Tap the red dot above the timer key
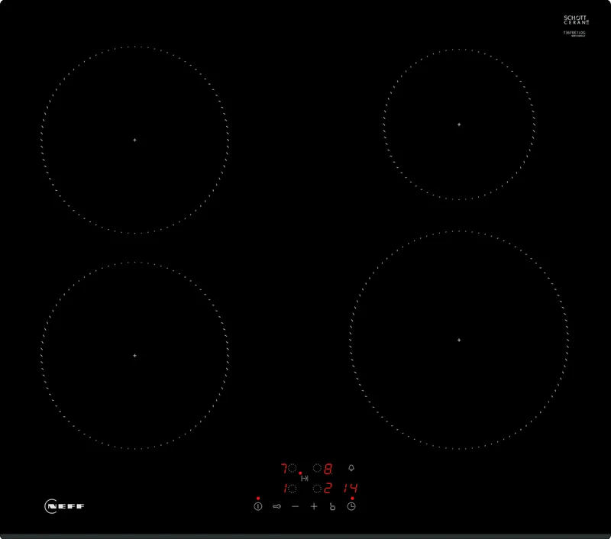 (x=352, y=499)
